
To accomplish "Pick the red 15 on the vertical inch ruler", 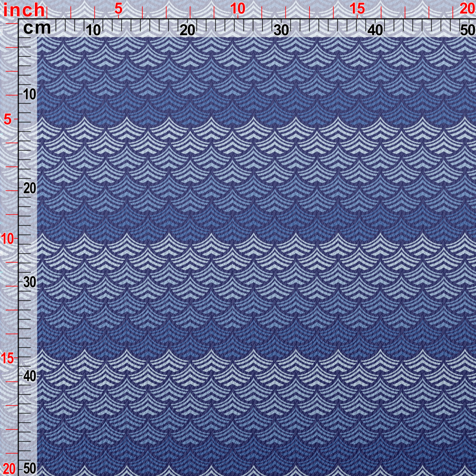I will click(8, 358).
